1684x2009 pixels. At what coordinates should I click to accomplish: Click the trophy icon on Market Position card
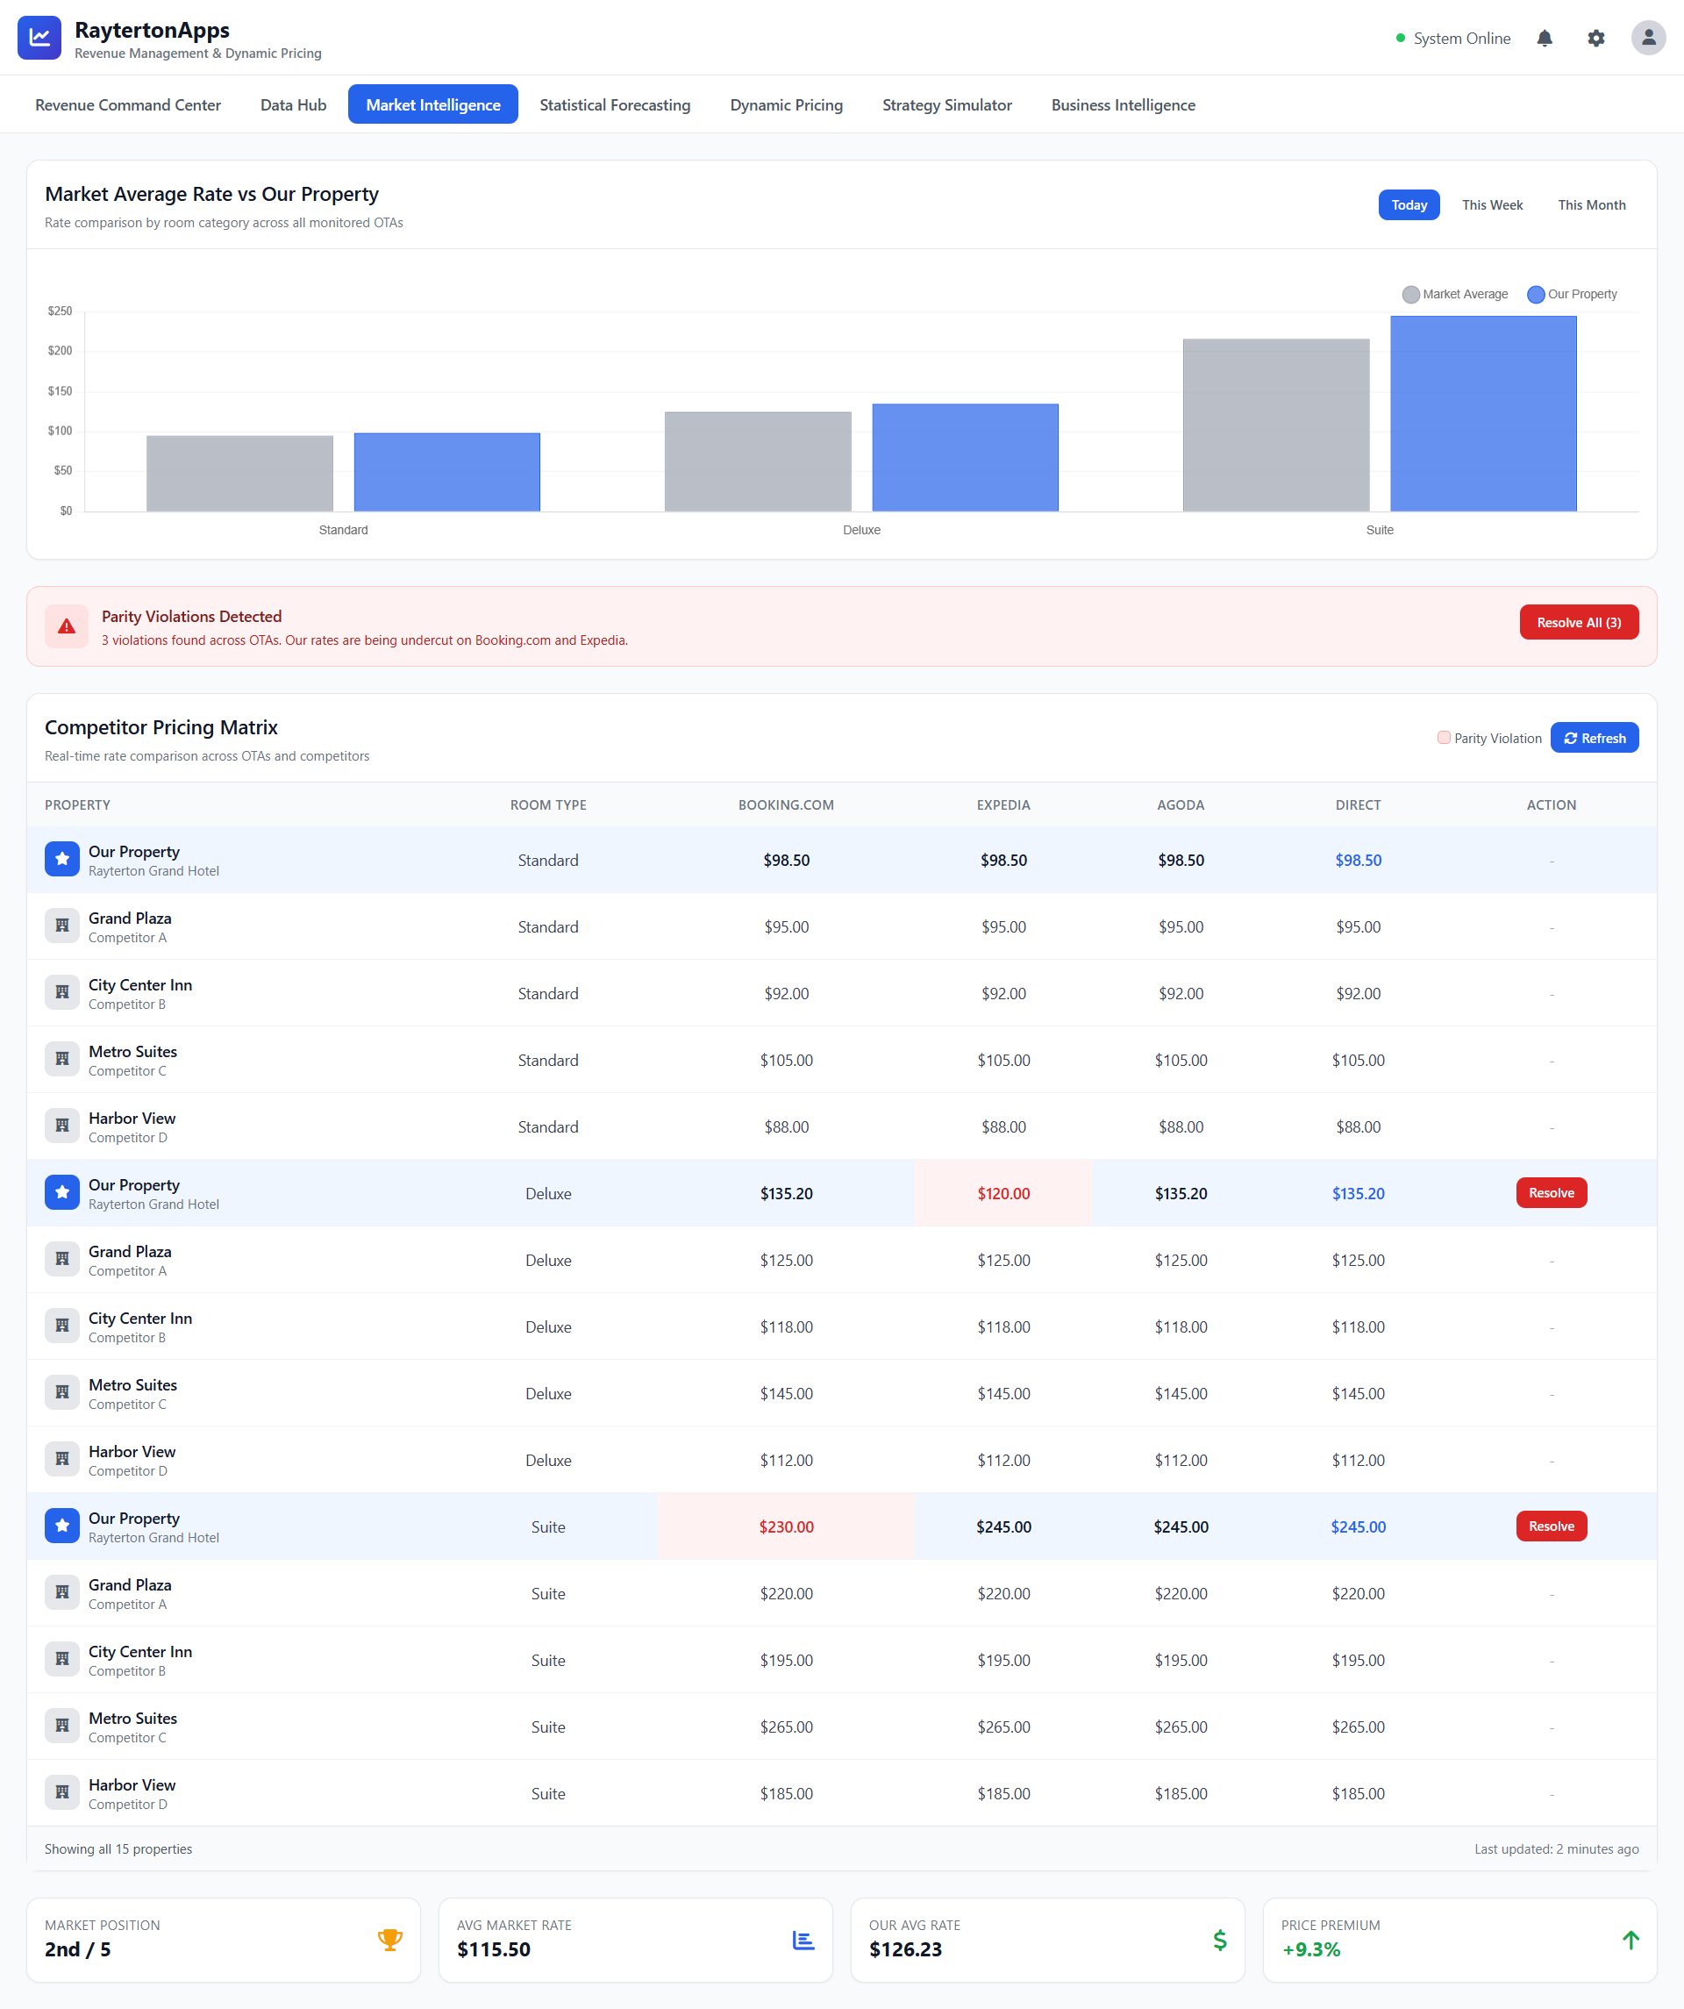click(x=390, y=1940)
